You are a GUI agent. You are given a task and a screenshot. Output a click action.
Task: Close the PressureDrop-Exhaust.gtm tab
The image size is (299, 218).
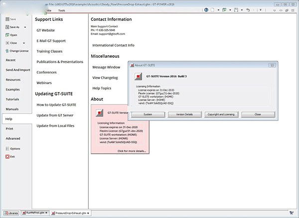(x=88, y=213)
